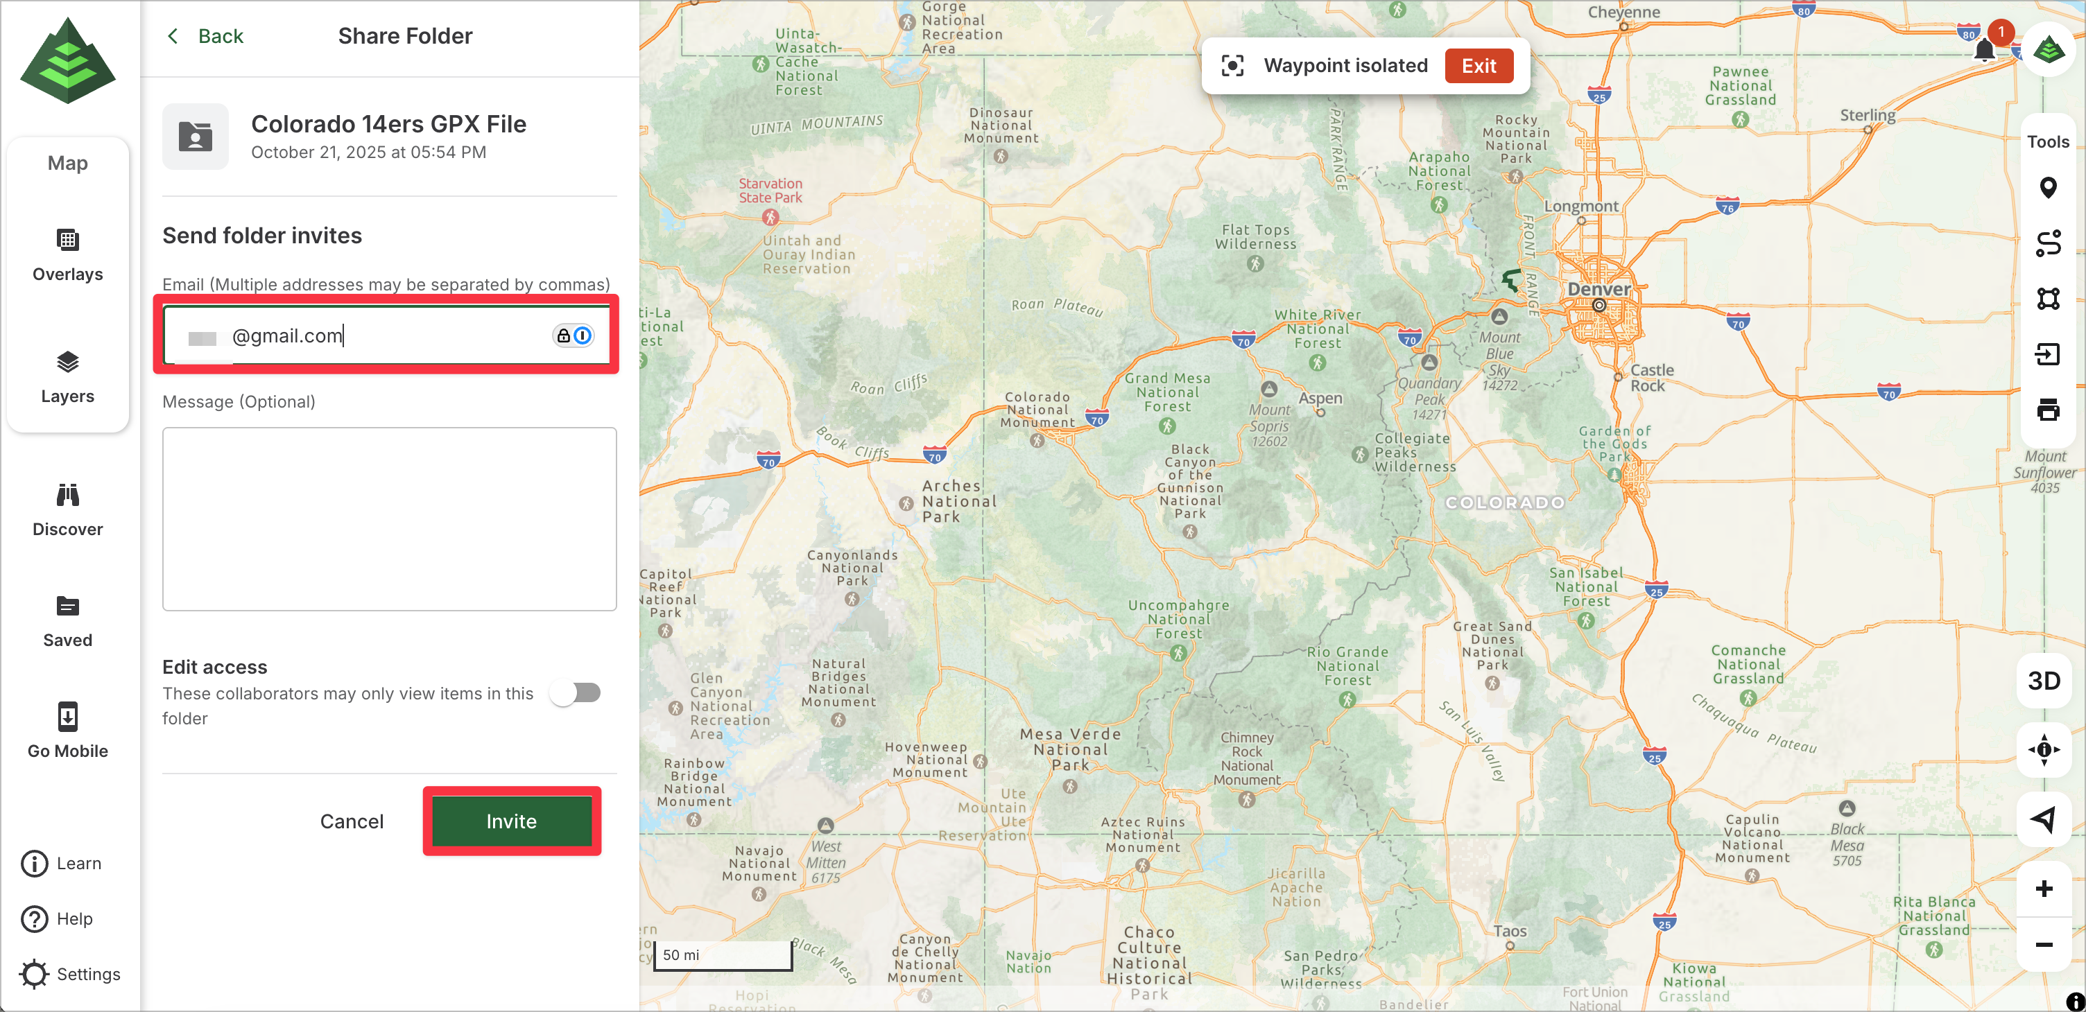The height and width of the screenshot is (1012, 2086).
Task: Open the Discover sidebar section
Action: click(x=67, y=510)
